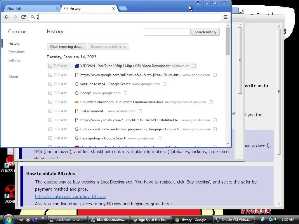Click the user profile icon in Chrome's title bar
Image resolution: width=299 pixels, height=224 pixels.
(x=198, y=3)
